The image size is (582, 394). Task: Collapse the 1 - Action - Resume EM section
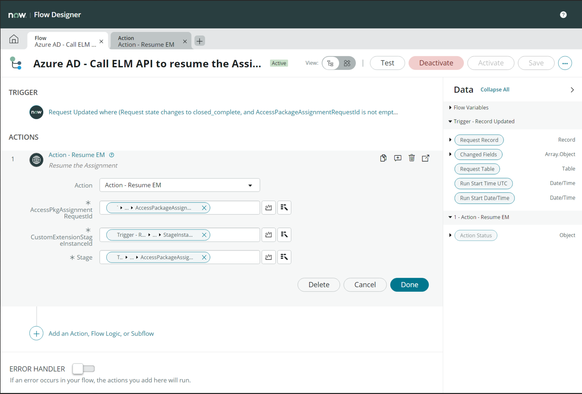pos(450,217)
